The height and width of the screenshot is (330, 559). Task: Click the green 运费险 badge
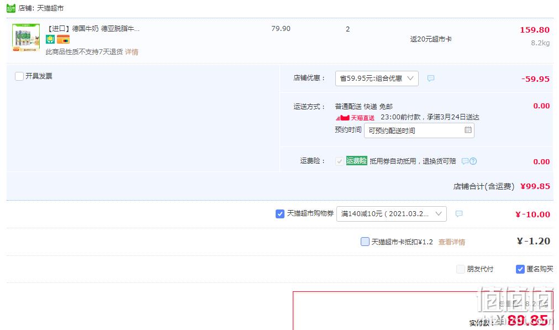pyautogui.click(x=356, y=161)
